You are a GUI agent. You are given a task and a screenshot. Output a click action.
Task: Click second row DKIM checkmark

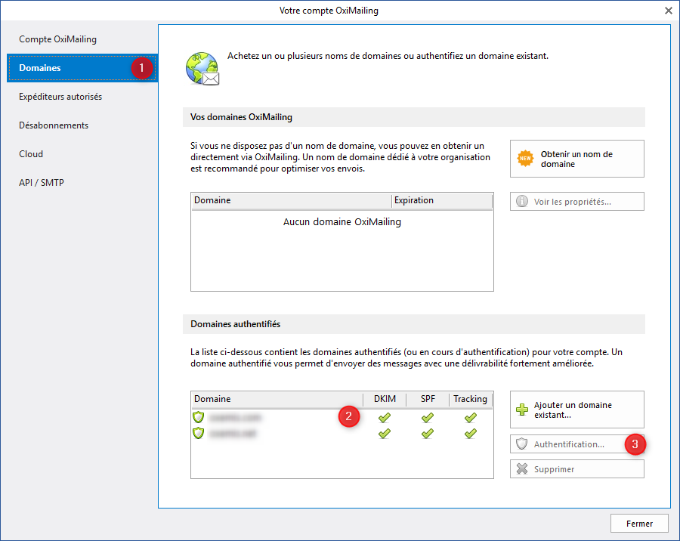(x=385, y=433)
